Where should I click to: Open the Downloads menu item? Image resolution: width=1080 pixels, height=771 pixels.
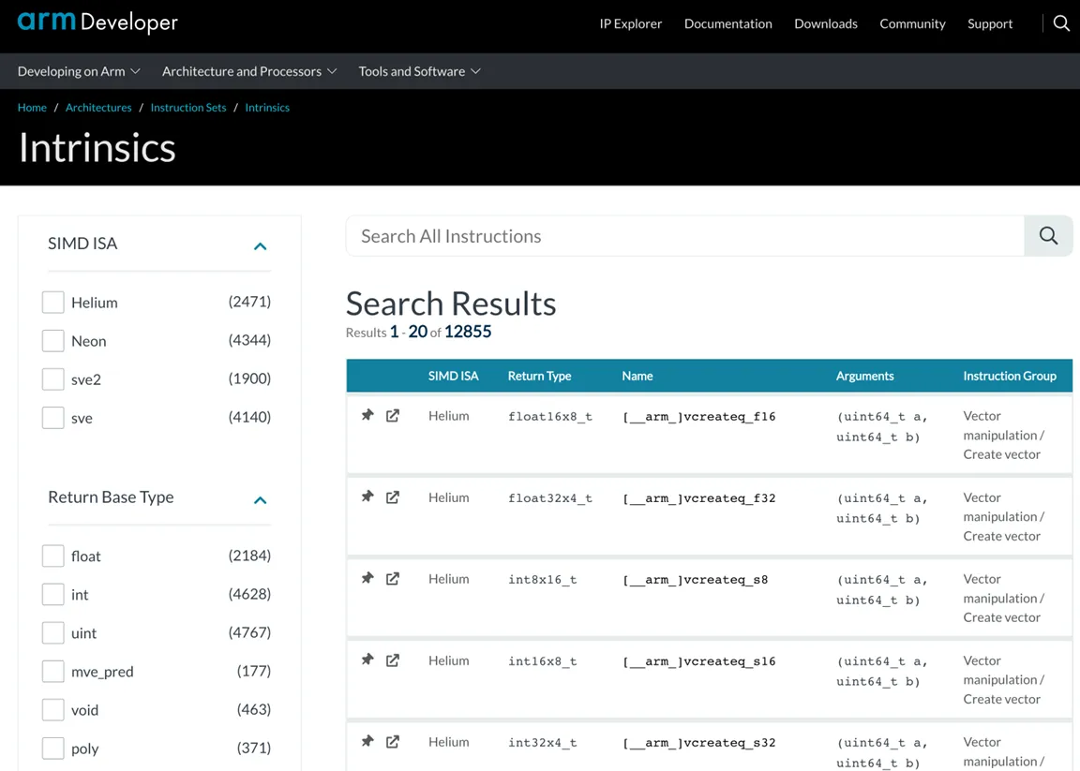click(825, 23)
